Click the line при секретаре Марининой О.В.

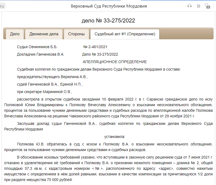pyautogui.click(x=44, y=92)
